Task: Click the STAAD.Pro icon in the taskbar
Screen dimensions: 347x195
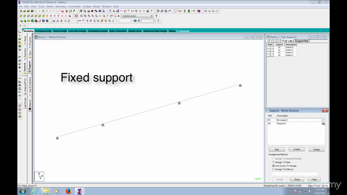Action: coord(80,191)
